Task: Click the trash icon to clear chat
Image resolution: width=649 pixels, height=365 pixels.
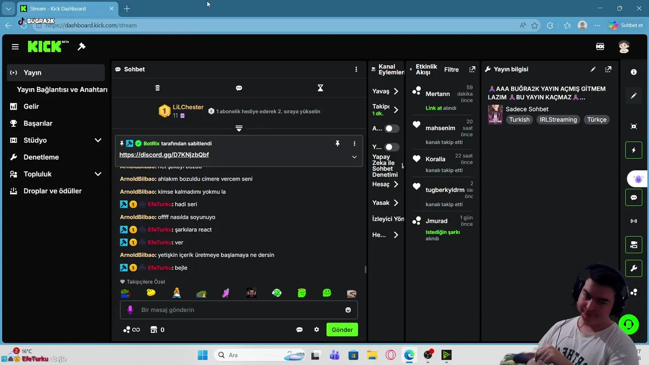Action: tap(157, 88)
